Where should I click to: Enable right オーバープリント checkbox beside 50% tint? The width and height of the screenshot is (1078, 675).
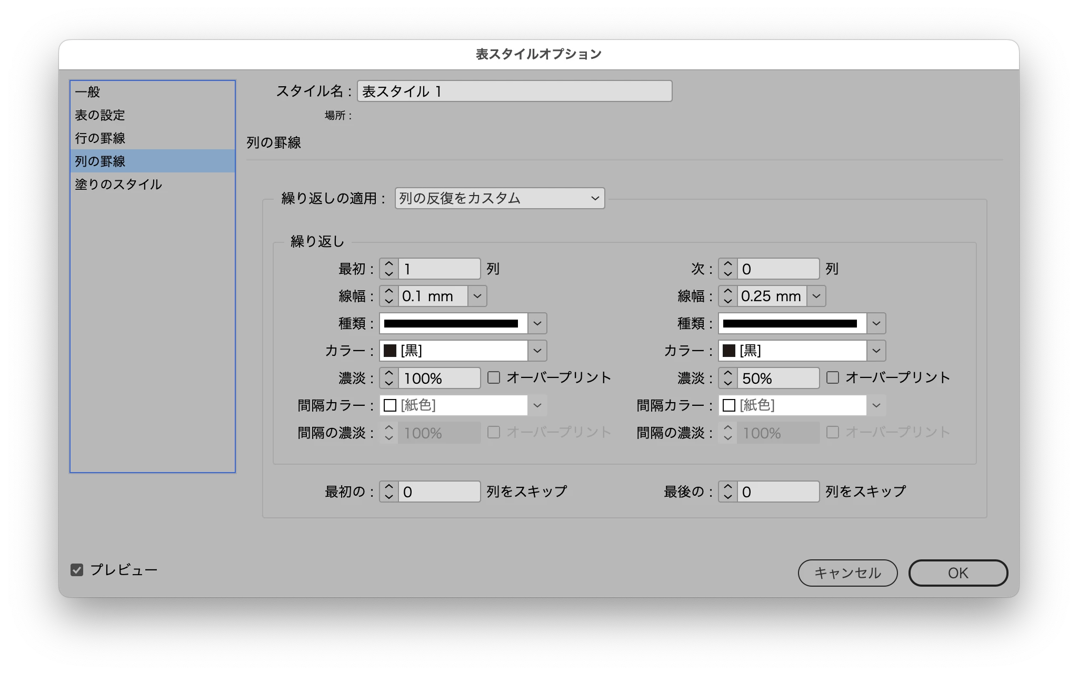point(832,377)
